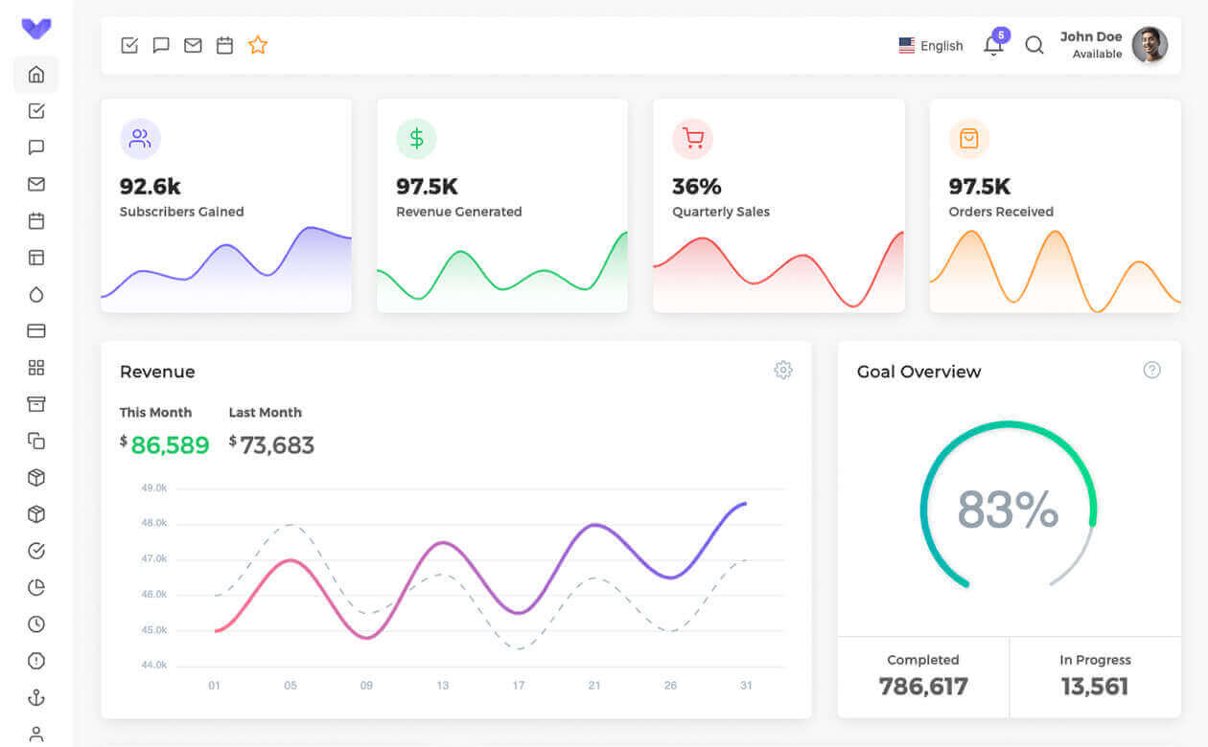Open chat shortcut in top bar
Viewport: 1208px width, 747px height.
pyautogui.click(x=161, y=45)
